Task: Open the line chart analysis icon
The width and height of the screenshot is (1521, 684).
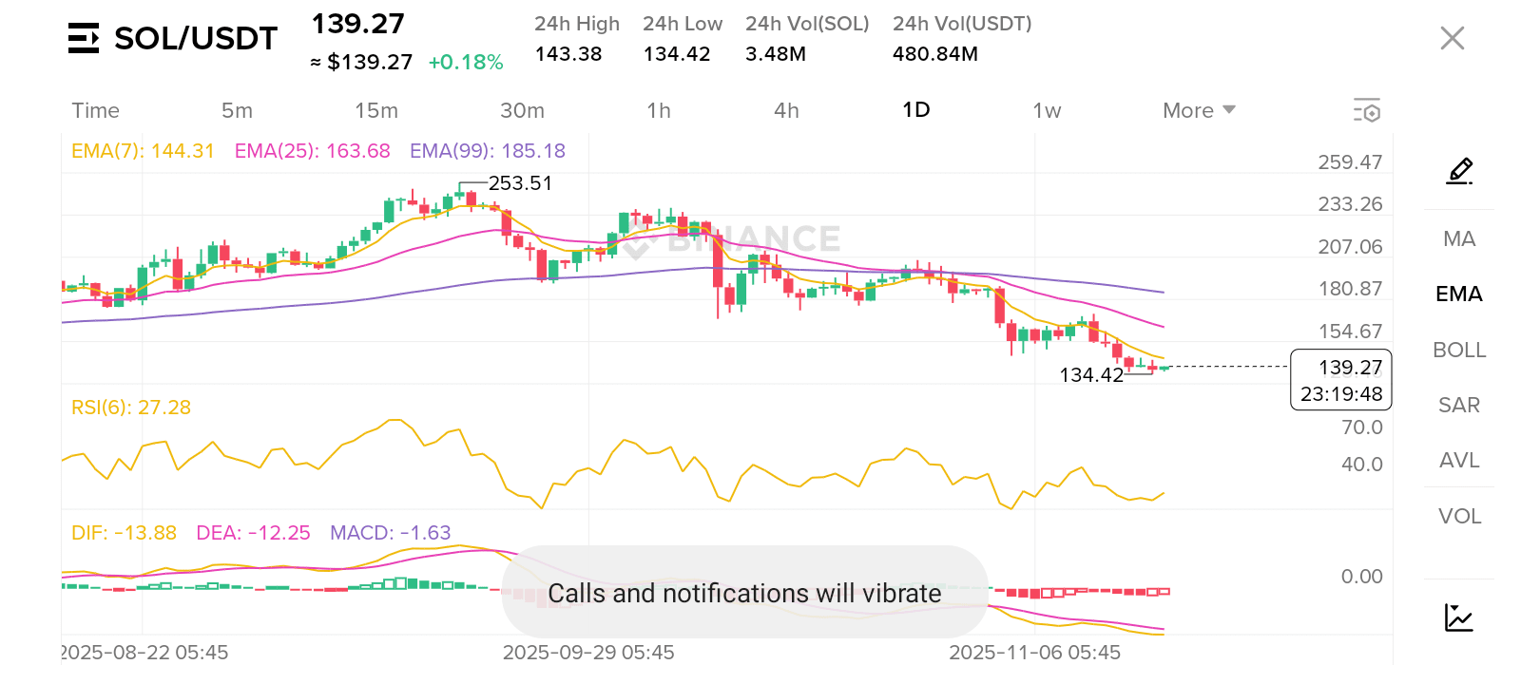Action: tap(1458, 617)
